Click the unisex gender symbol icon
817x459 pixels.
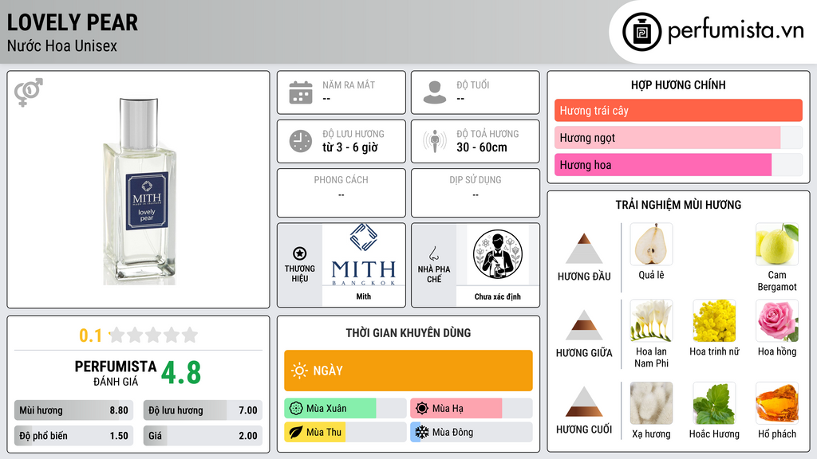[29, 92]
